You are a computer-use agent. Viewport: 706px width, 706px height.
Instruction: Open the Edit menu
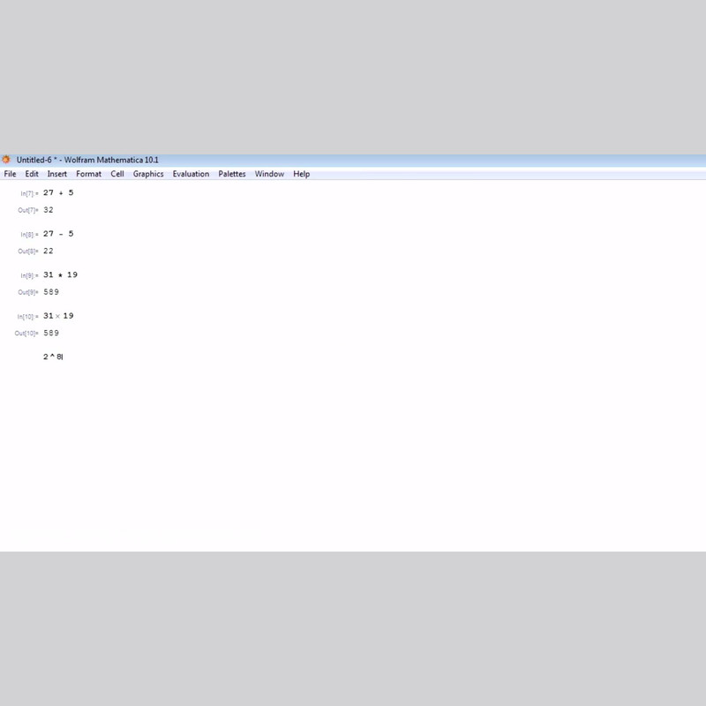tap(32, 174)
